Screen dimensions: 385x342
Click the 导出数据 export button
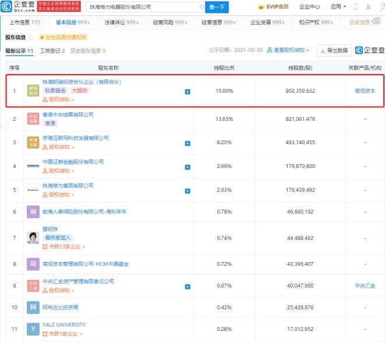click(334, 50)
